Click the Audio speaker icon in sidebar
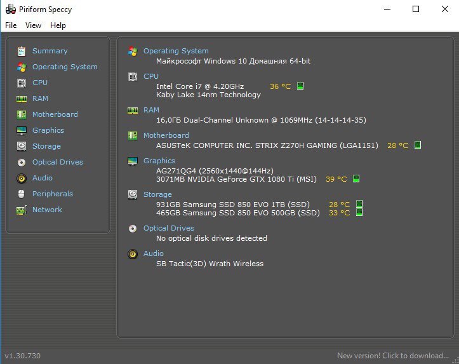The width and height of the screenshot is (459, 364). (22, 178)
